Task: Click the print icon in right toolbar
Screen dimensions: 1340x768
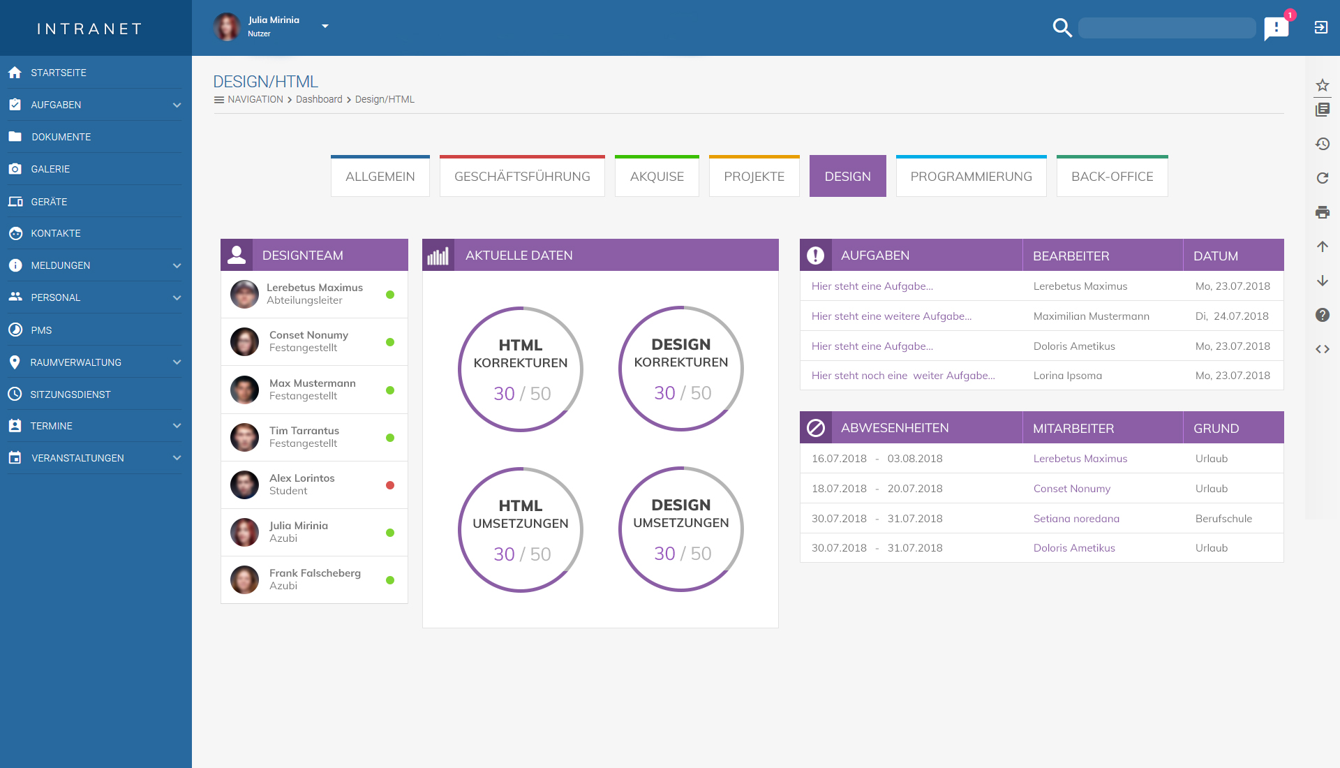Action: pos(1322,212)
